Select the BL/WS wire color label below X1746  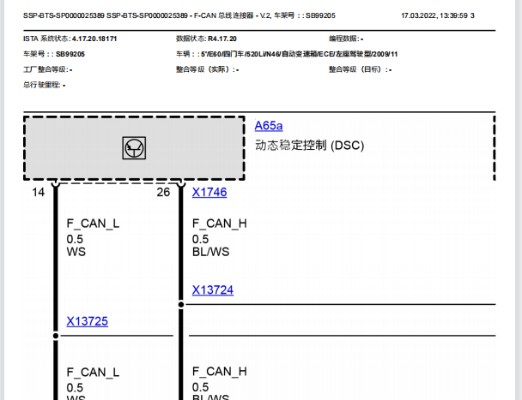pyautogui.click(x=210, y=252)
